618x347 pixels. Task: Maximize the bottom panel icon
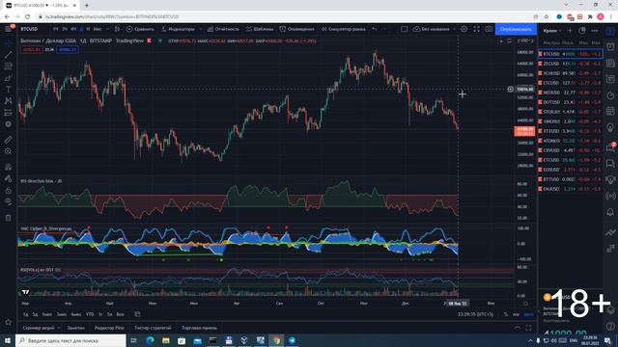click(528, 328)
